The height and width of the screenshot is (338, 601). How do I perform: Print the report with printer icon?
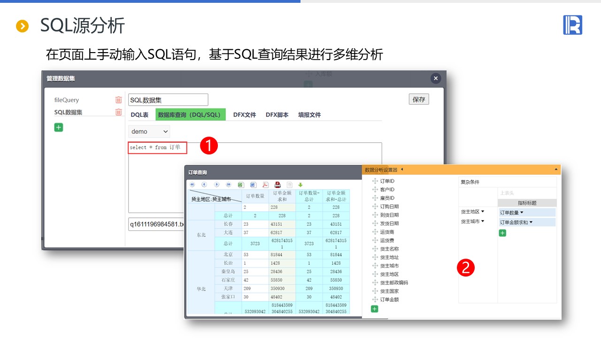(277, 185)
